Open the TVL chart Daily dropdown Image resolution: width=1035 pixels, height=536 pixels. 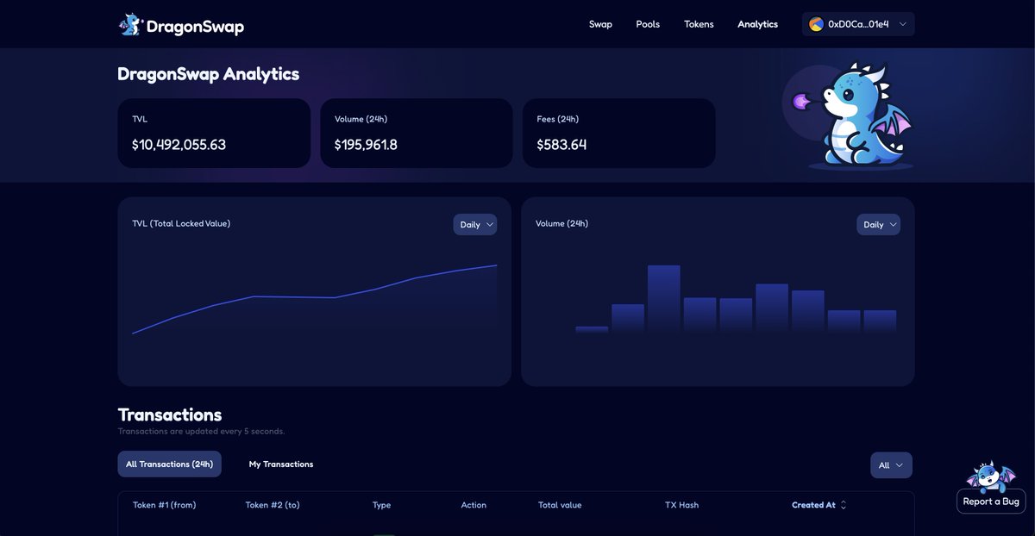coord(475,225)
